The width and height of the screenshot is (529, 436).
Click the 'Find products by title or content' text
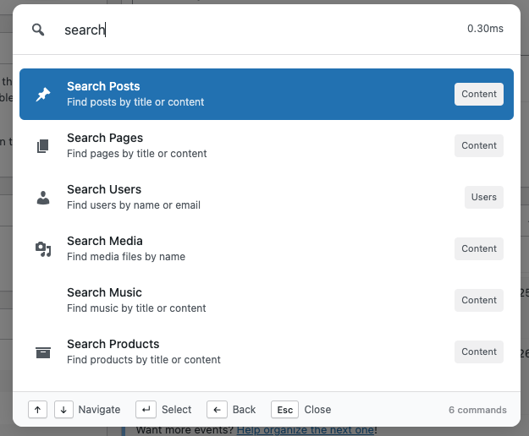click(144, 360)
